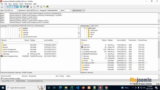Open the Local site path dropdown
The width and height of the screenshot is (160, 90).
coord(79,26)
